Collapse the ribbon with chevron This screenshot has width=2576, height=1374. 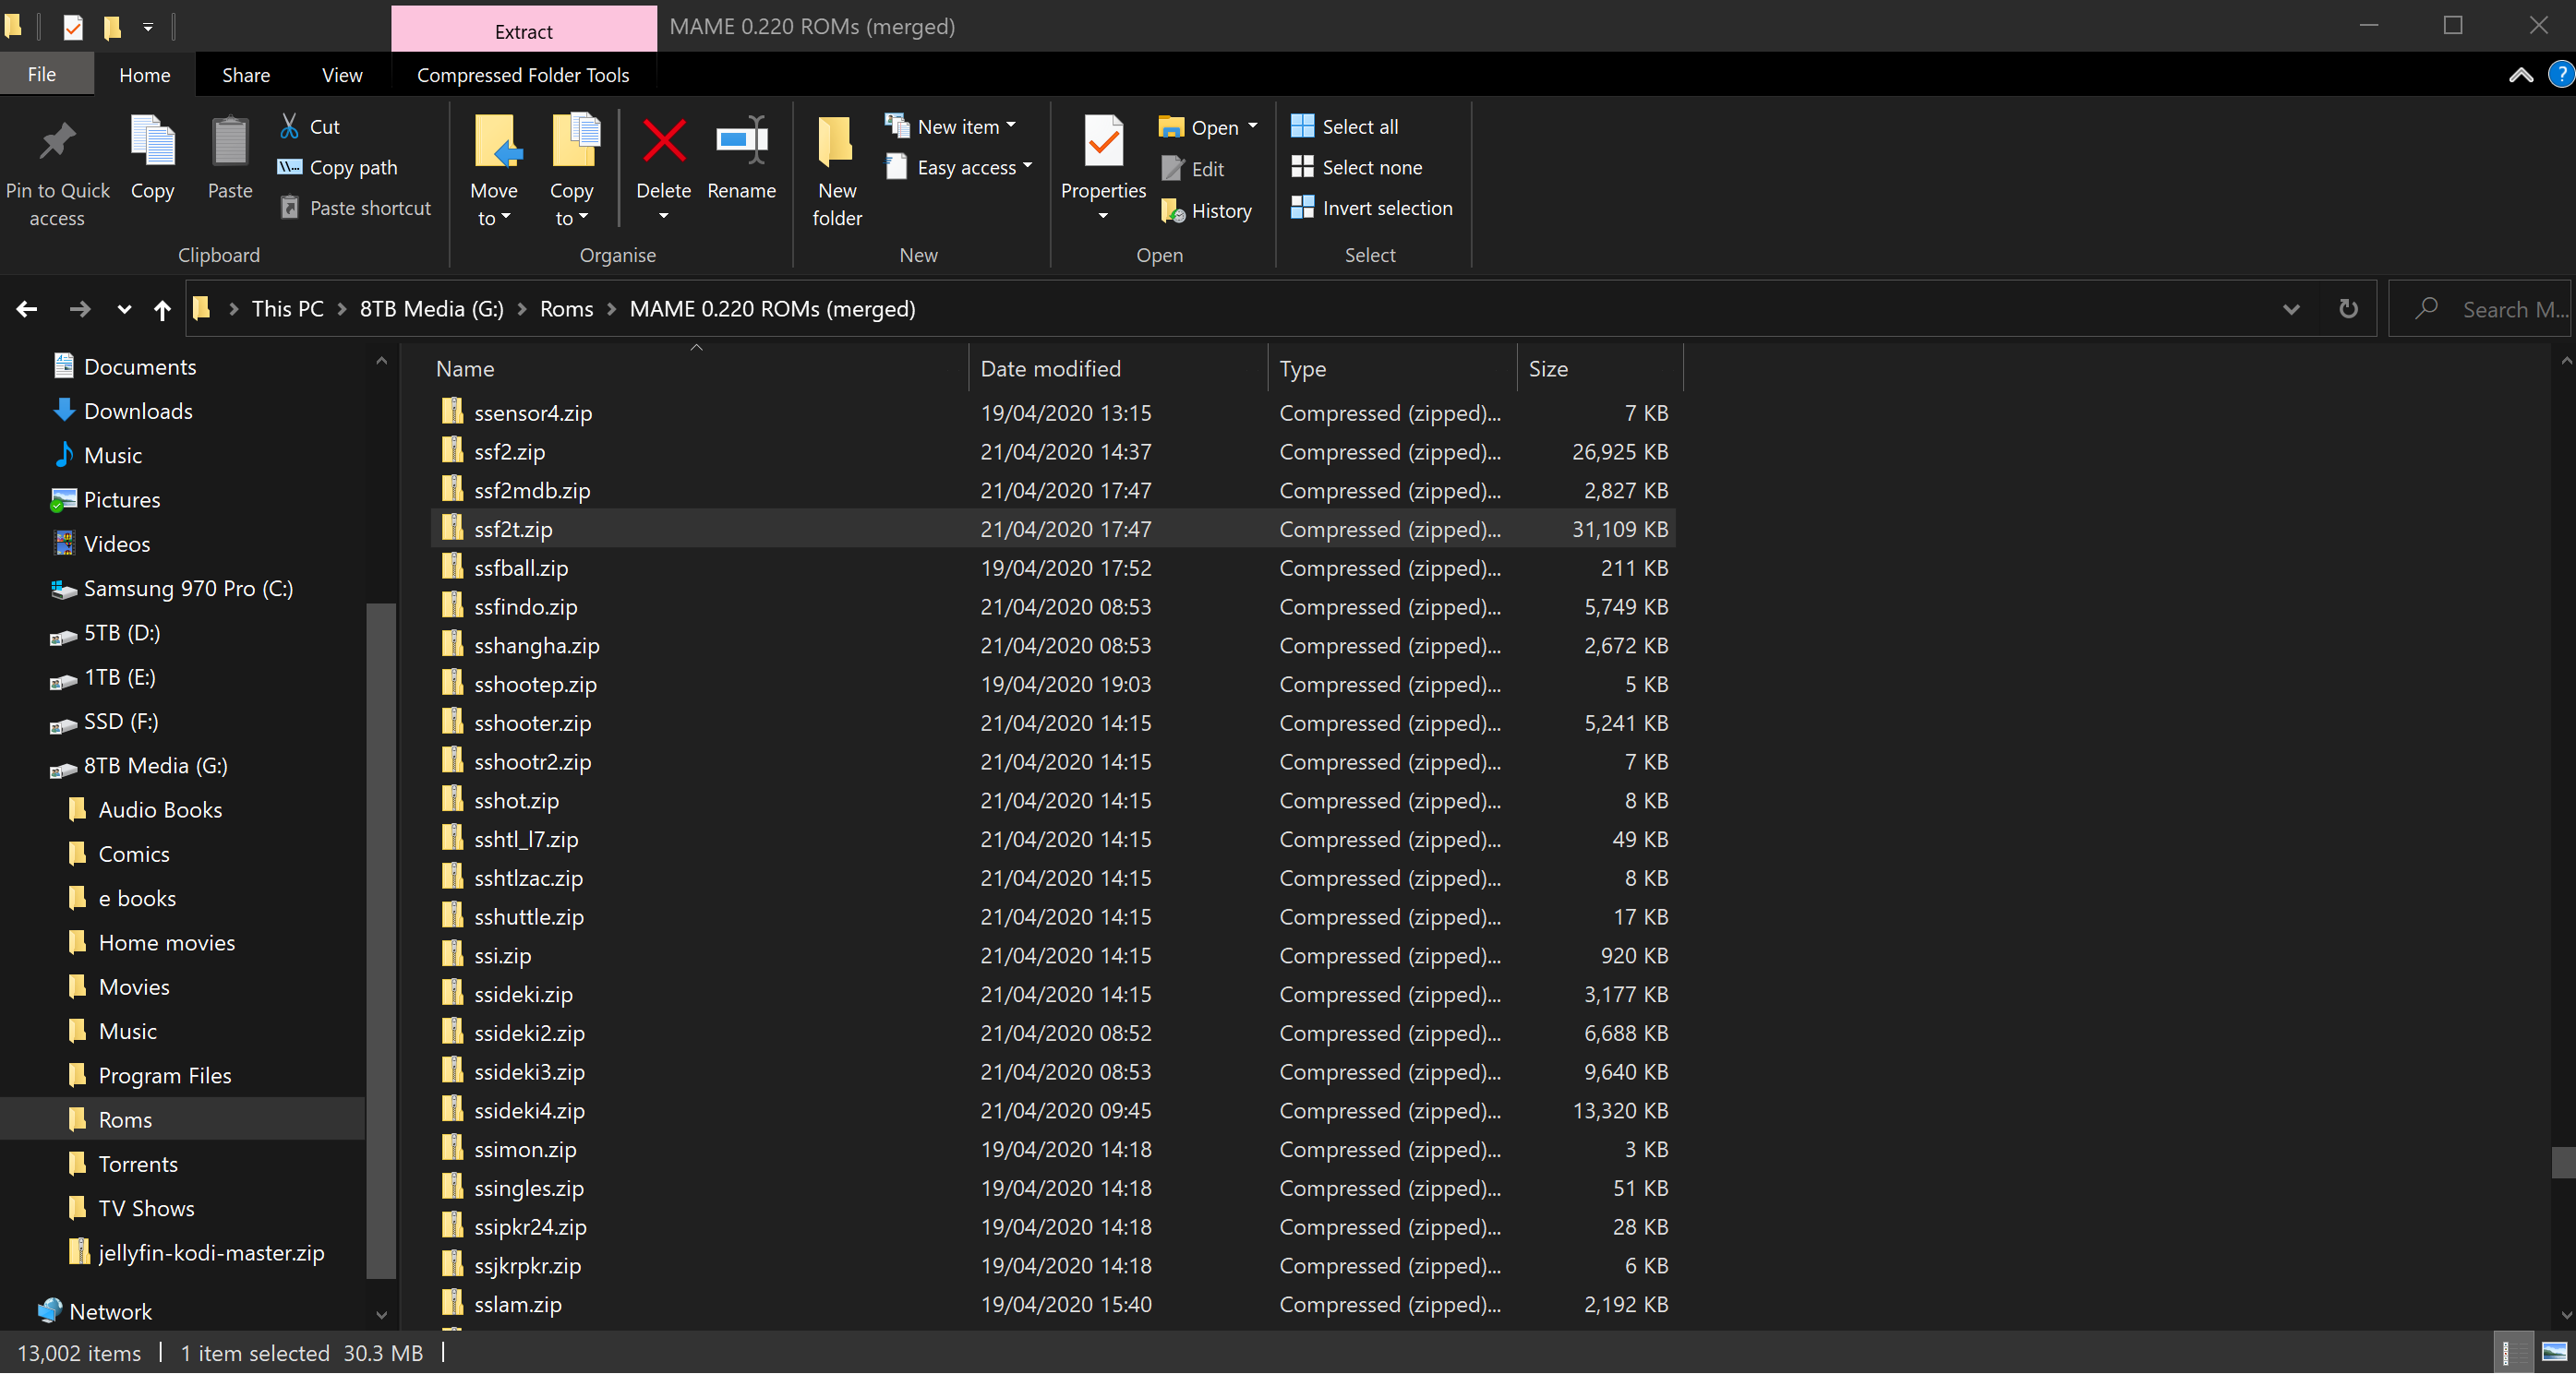(2521, 75)
